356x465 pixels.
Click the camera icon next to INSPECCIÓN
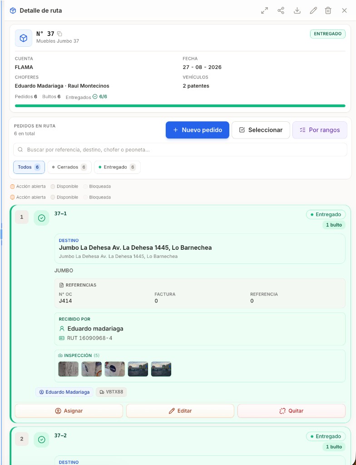(60, 355)
